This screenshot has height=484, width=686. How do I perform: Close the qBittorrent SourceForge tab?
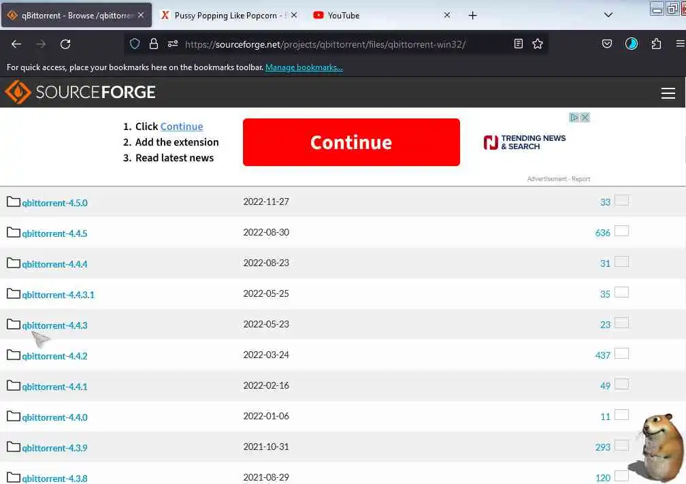pyautogui.click(x=141, y=15)
